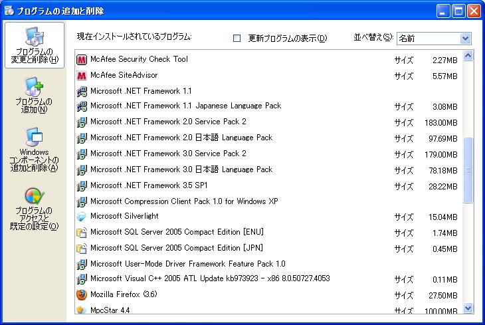Select the McAfee SiteAdvisor icon
This screenshot has height=325, width=485.
(x=82, y=75)
